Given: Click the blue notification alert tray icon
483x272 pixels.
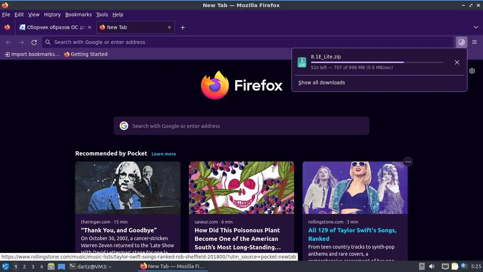Looking at the screenshot, I should [x=463, y=266].
